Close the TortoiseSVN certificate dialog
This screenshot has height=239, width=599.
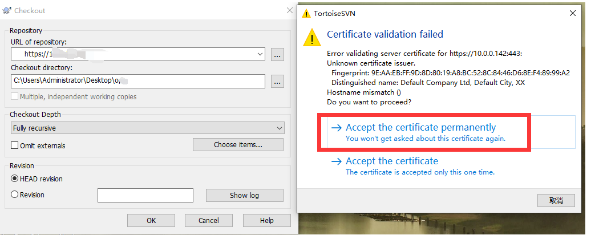[572, 13]
